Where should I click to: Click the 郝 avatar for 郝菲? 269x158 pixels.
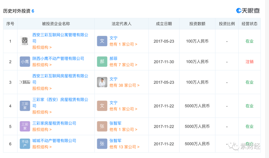click(102, 62)
